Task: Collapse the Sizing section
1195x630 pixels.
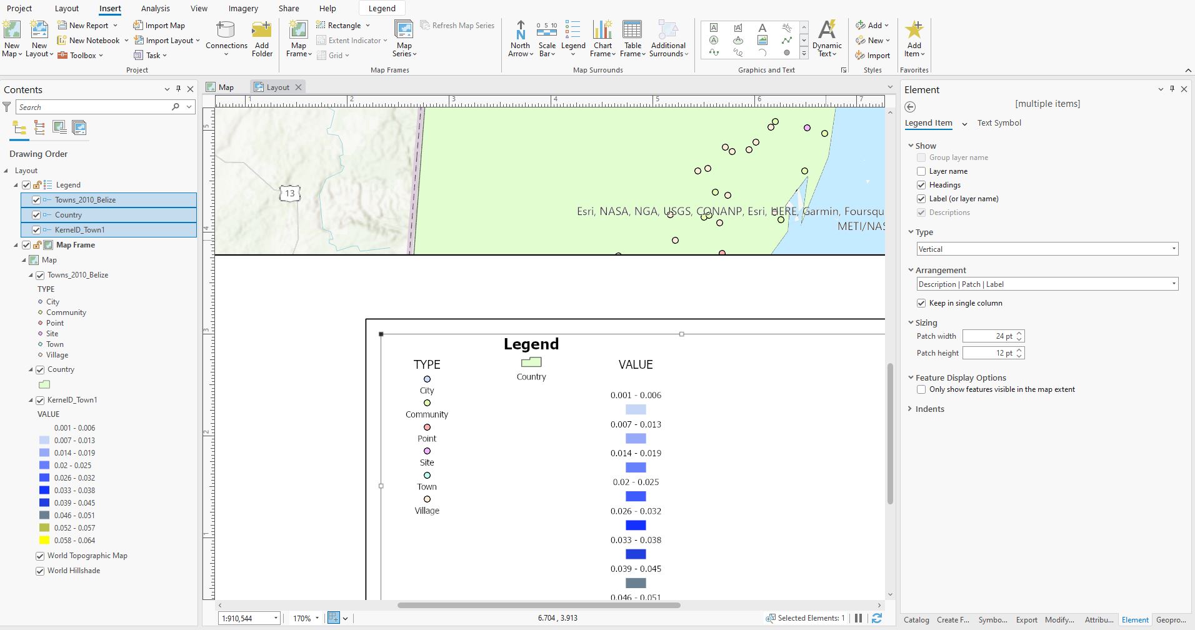Action: tap(911, 322)
